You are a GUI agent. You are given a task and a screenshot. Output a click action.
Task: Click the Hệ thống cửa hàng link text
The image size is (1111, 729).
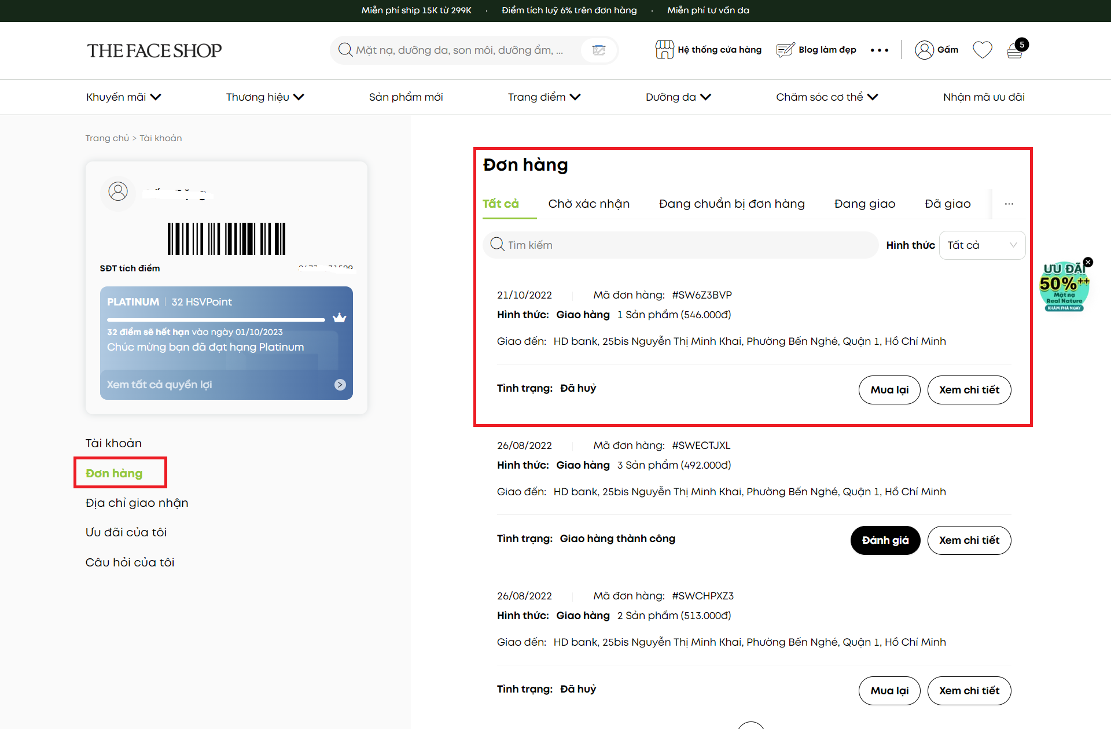point(720,50)
